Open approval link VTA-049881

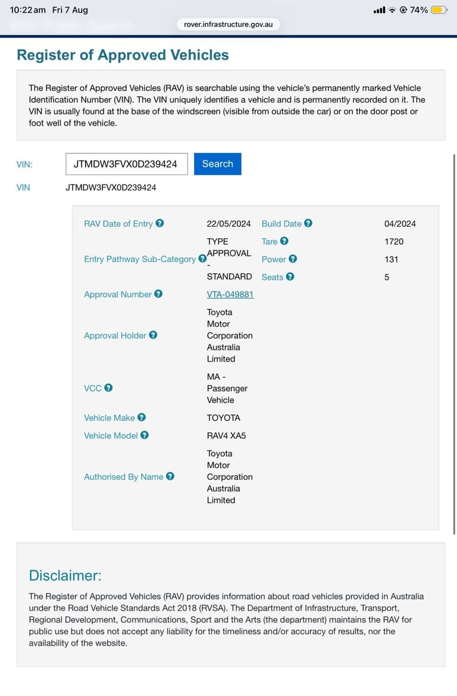[x=230, y=294]
